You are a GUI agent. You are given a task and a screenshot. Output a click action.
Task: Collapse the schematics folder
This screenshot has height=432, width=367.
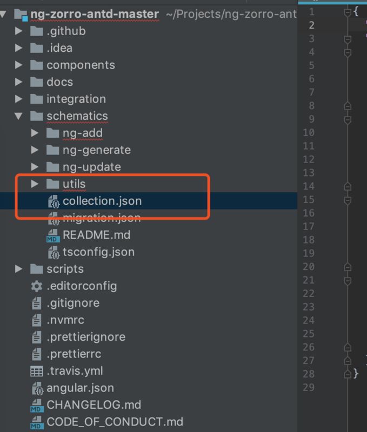19,116
